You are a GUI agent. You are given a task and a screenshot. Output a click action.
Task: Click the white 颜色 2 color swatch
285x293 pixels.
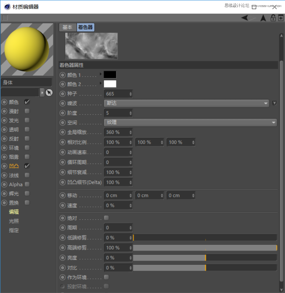(110, 84)
